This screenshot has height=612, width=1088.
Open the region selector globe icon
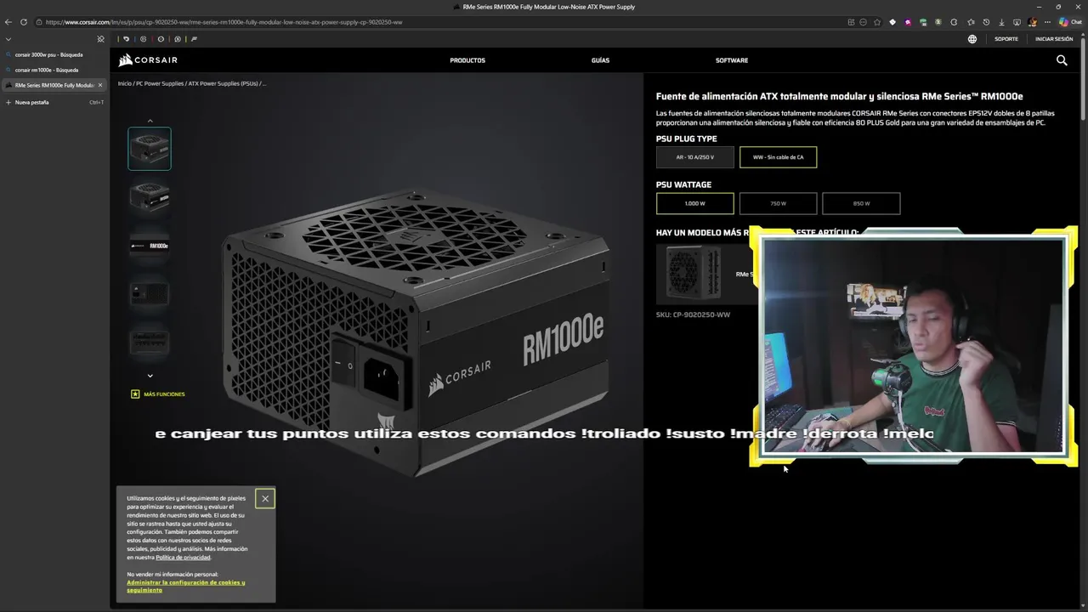pos(972,39)
